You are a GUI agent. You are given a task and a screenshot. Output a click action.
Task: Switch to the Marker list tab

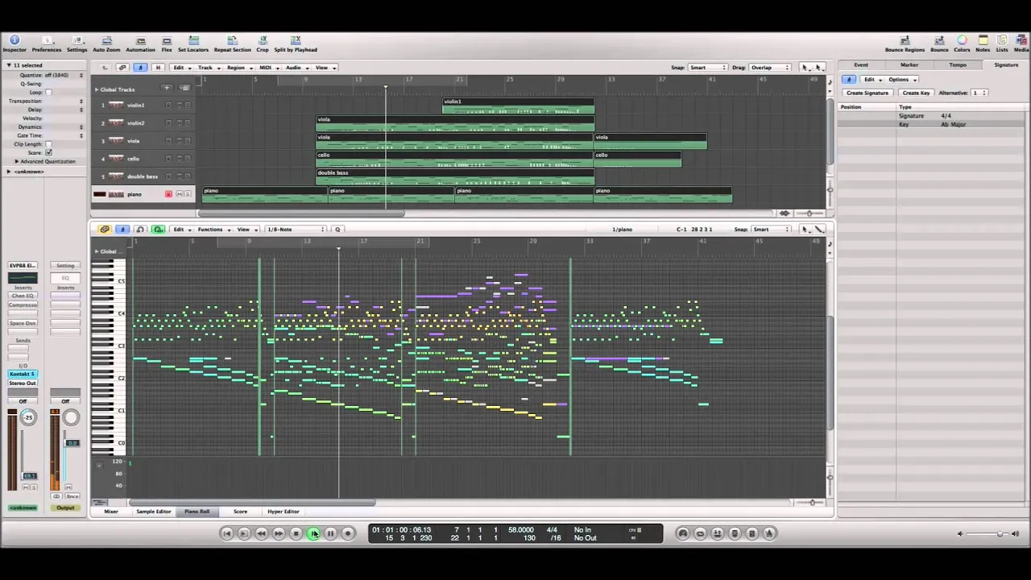pos(909,64)
